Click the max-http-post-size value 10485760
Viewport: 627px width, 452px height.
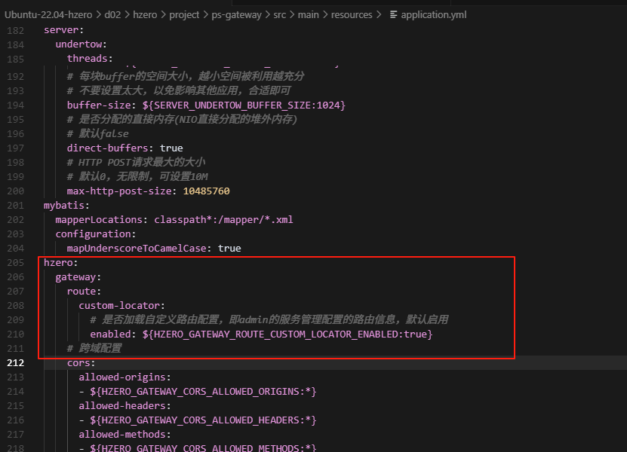[x=207, y=191]
